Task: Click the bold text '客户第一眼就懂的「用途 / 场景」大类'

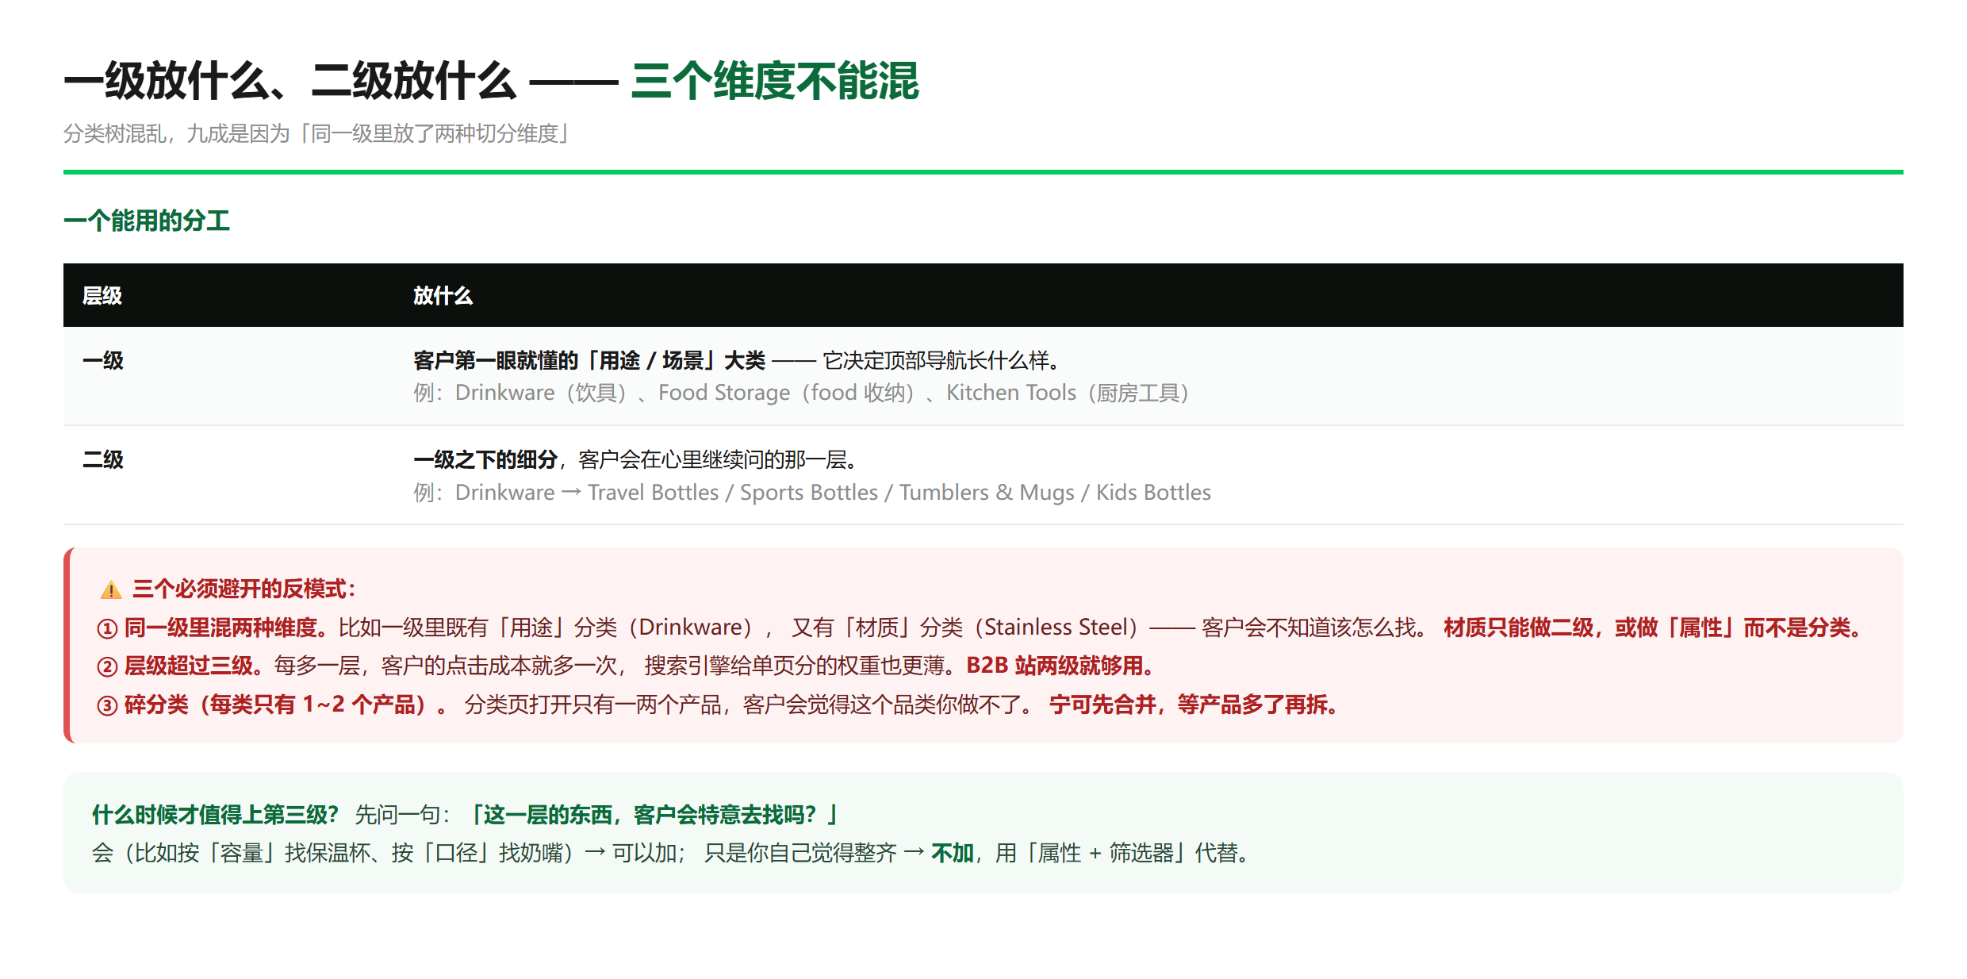Action: tap(589, 361)
